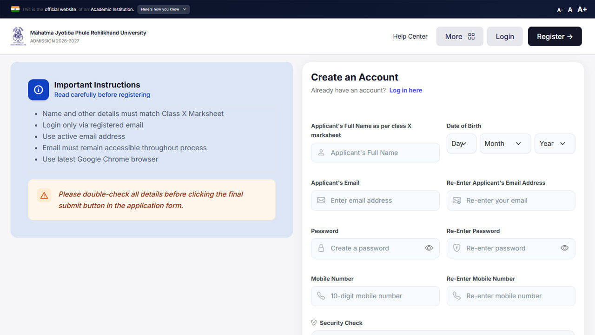Click the phone icon in Mobile Number field
The image size is (595, 335).
[x=321, y=296]
